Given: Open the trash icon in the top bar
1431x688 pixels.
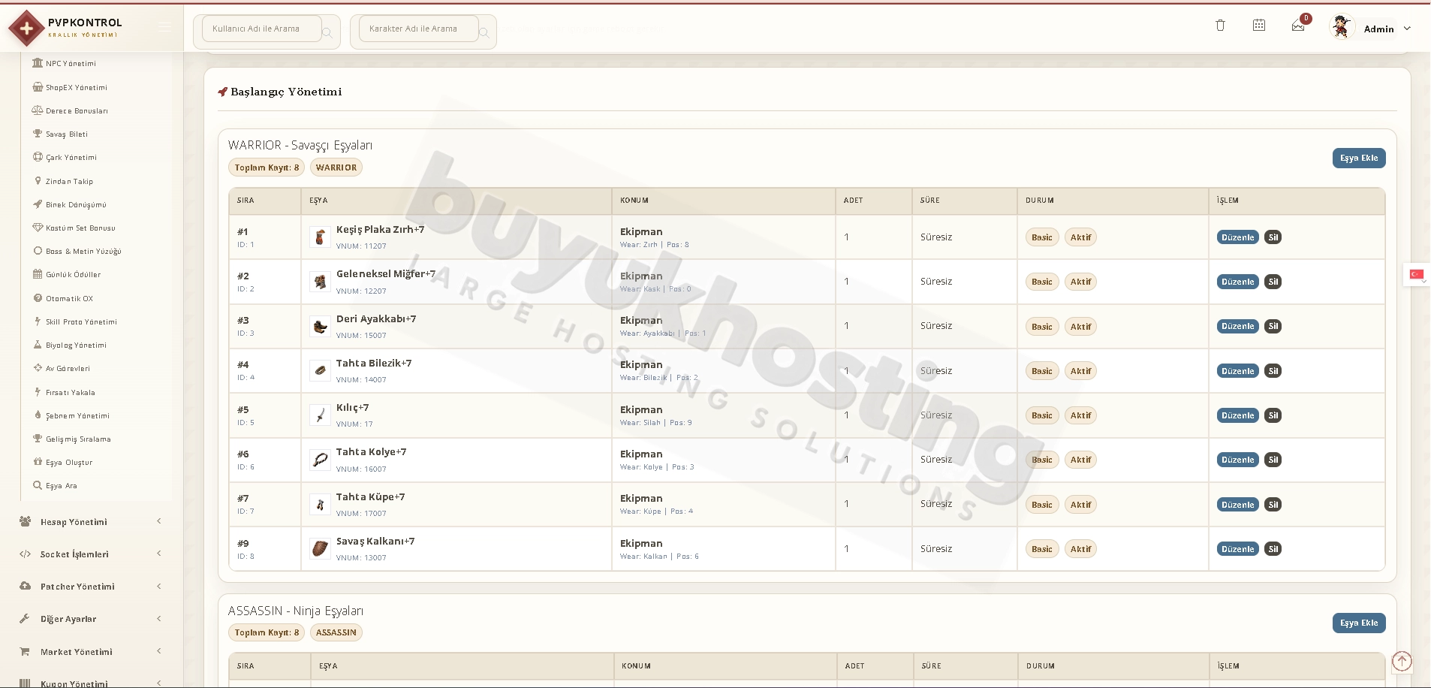Looking at the screenshot, I should [1220, 26].
